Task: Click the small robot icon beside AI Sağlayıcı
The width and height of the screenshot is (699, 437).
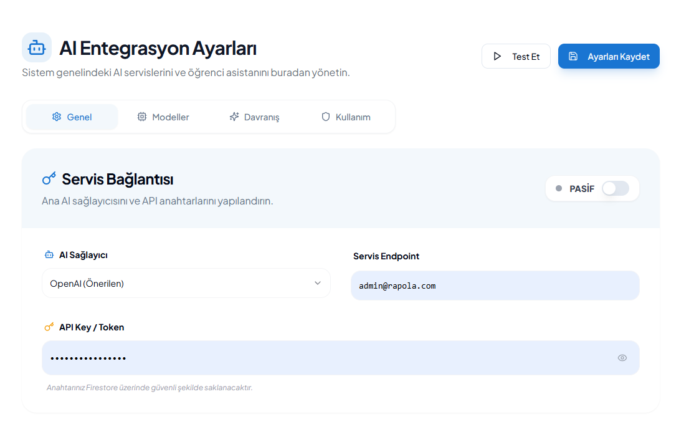Action: pos(49,254)
